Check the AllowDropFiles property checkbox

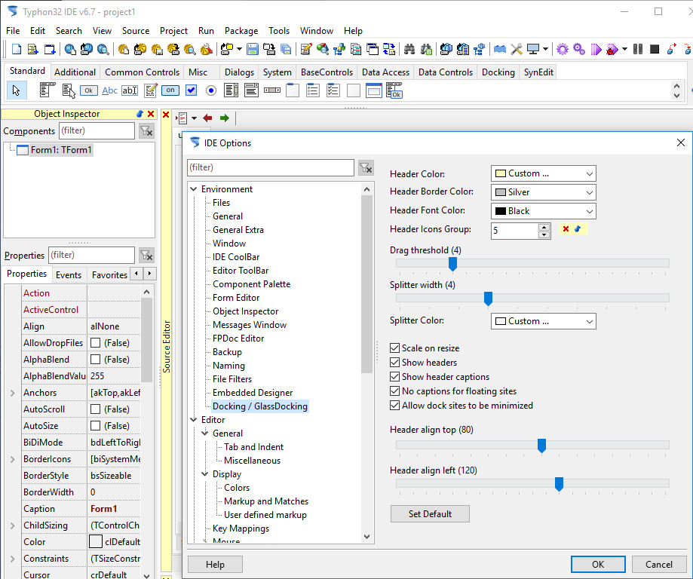point(96,343)
